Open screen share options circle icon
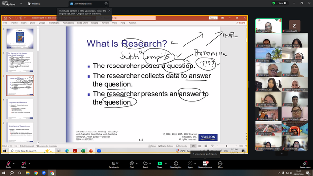This screenshot has height=176, width=313. pyautogui.click(x=106, y=4)
